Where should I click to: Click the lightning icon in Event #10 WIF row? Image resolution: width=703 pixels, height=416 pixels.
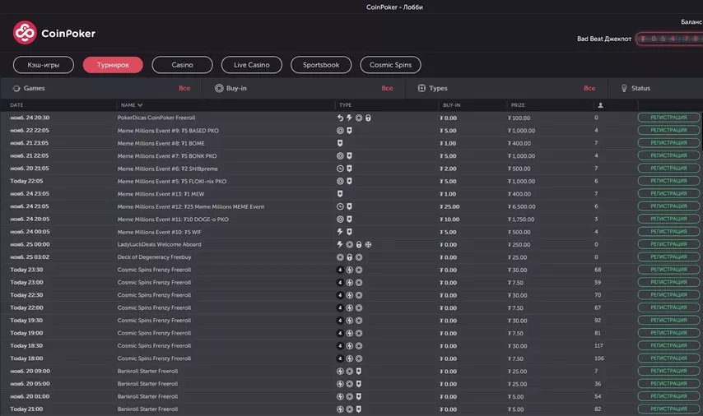(340, 232)
